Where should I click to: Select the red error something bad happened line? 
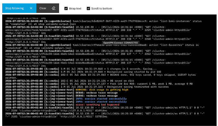[62, 105]
